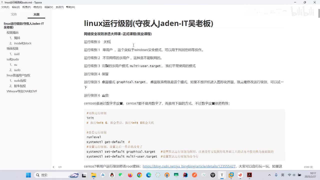Open the 主题(T) menu
The image size is (320, 180).
click(x=59, y=7)
